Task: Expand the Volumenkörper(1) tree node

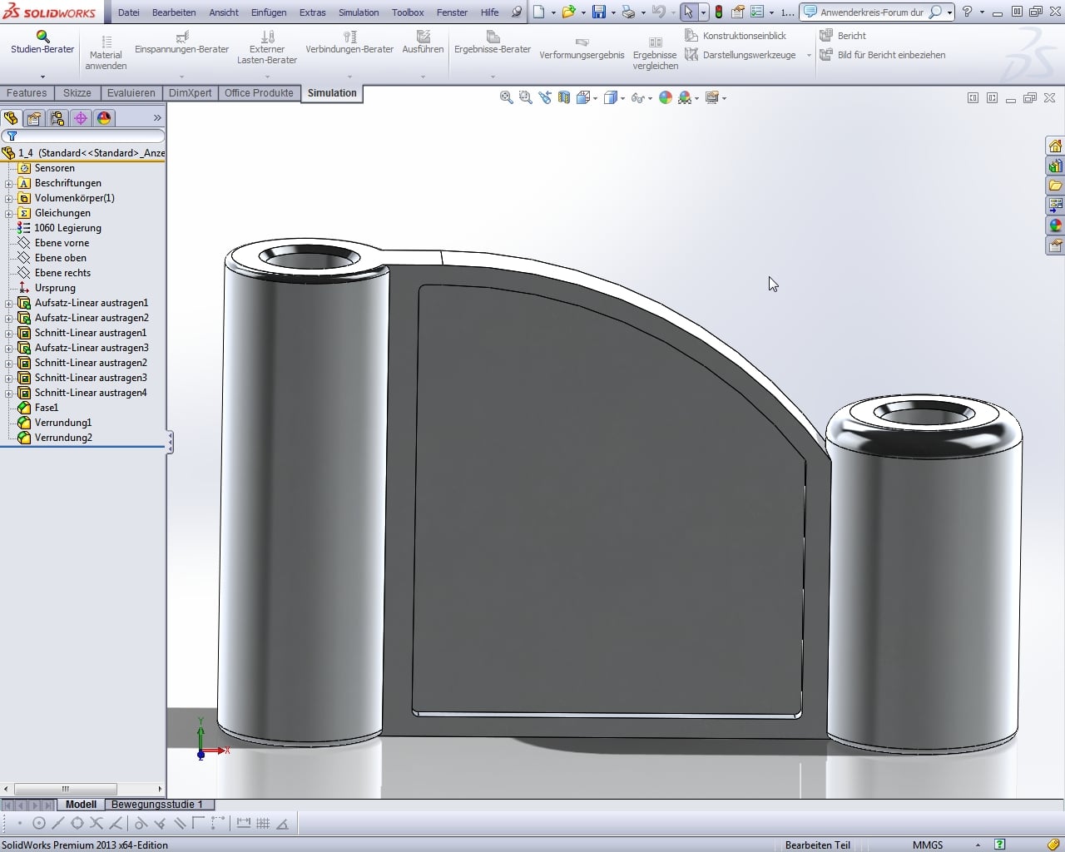Action: [9, 198]
